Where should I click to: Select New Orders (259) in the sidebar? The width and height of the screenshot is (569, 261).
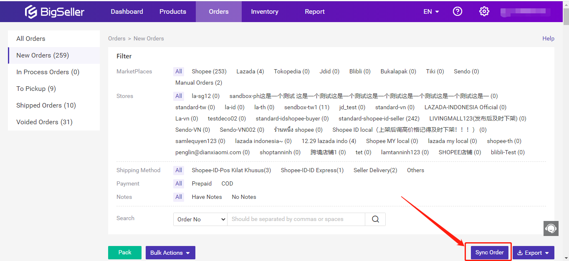coord(54,55)
